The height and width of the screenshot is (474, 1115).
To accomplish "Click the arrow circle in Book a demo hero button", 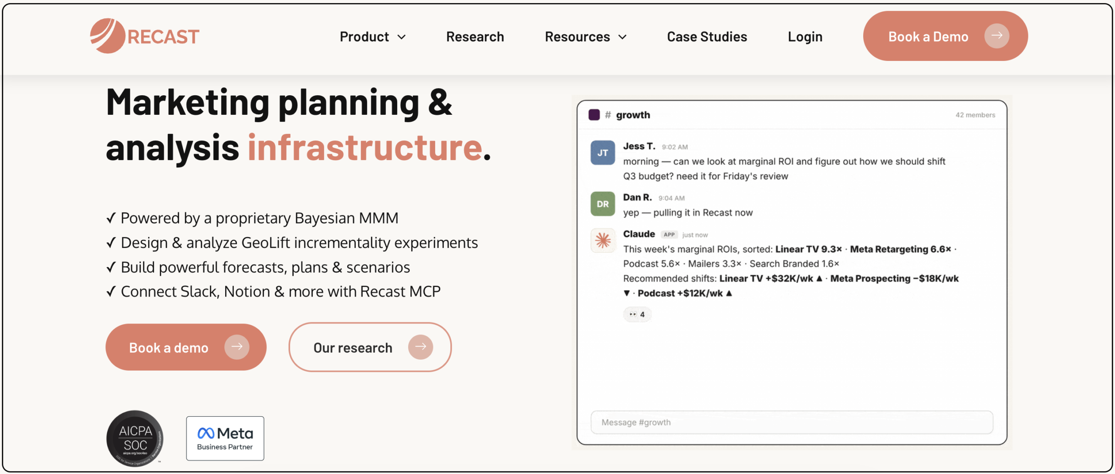I will 237,347.
